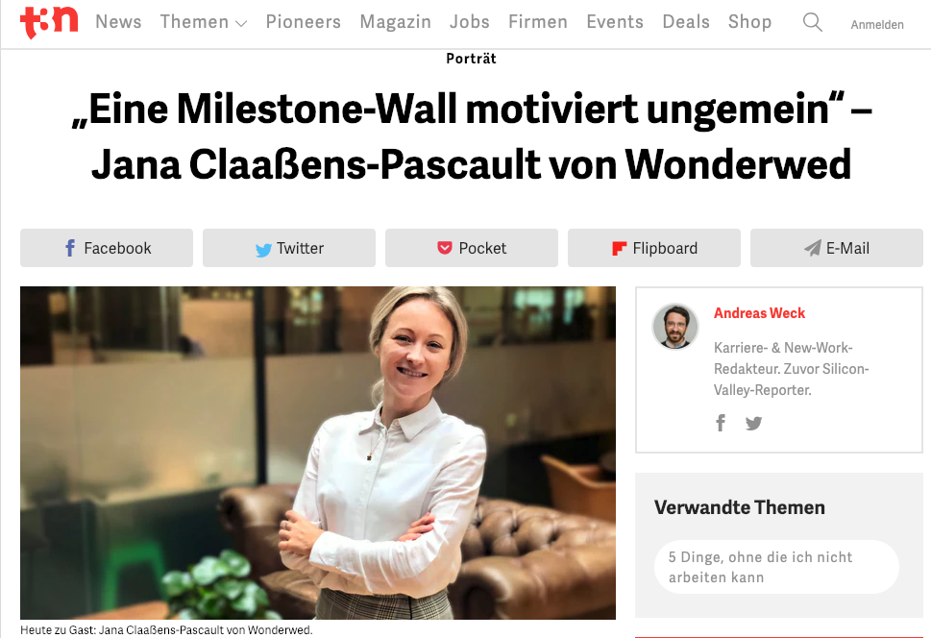This screenshot has width=931, height=638.
Task: Open the search magnifier icon
Action: (812, 22)
